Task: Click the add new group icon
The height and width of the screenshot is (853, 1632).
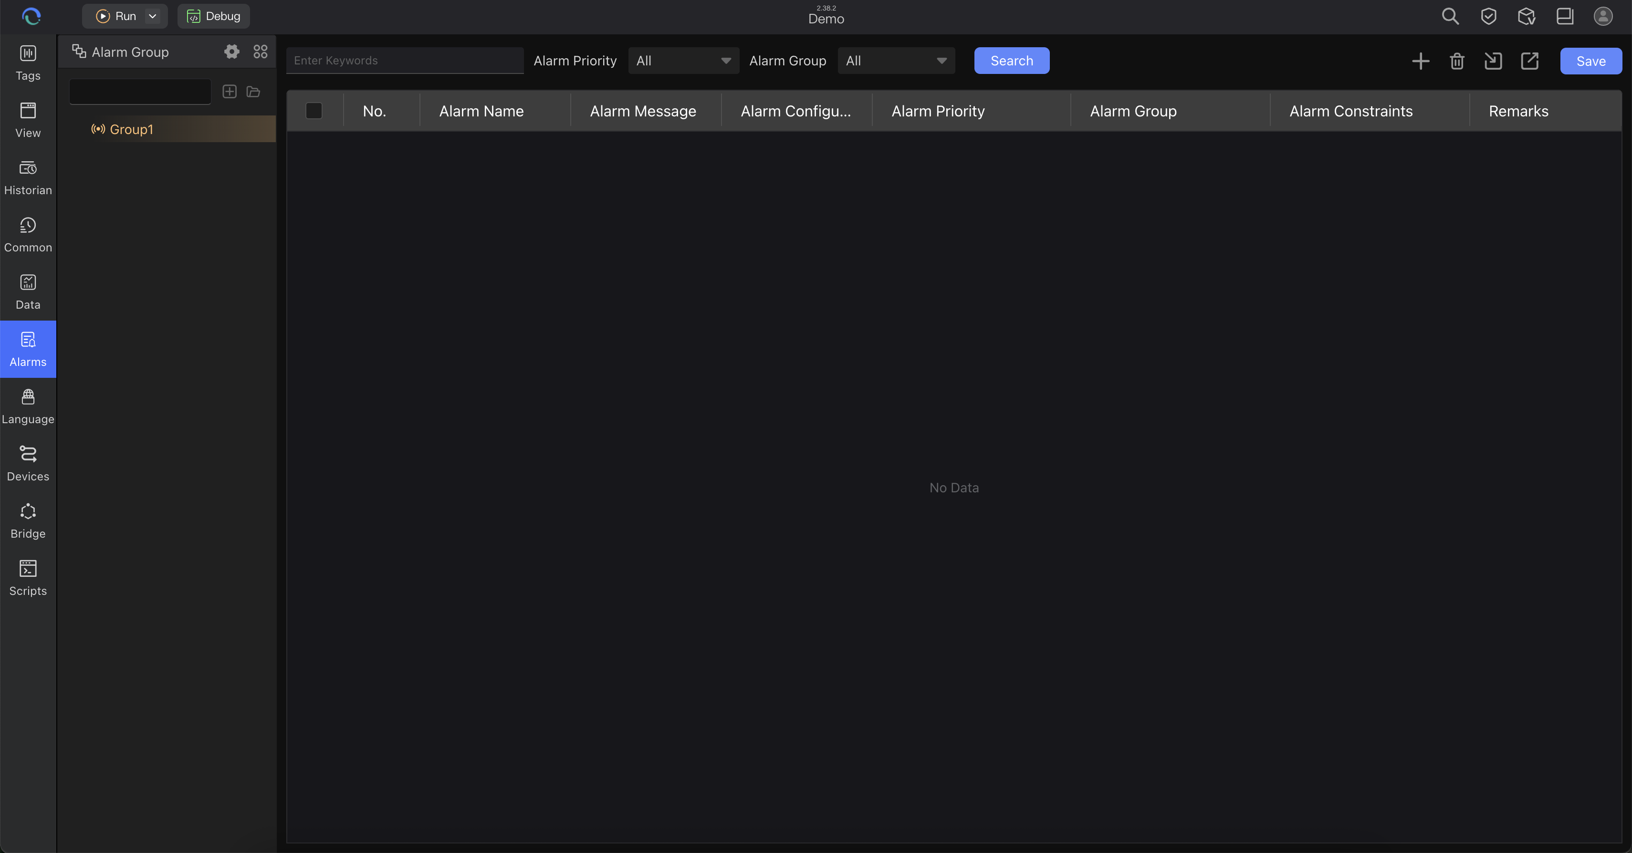Action: point(230,92)
